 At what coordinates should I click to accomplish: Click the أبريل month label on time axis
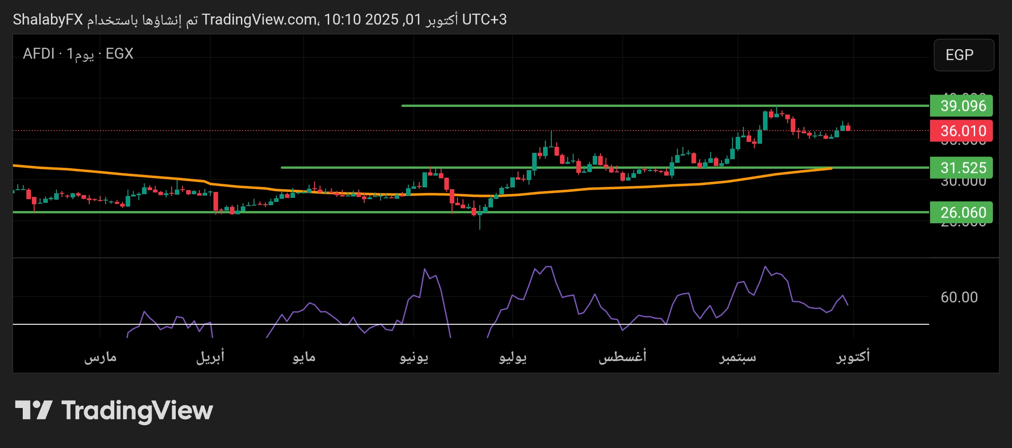point(210,357)
